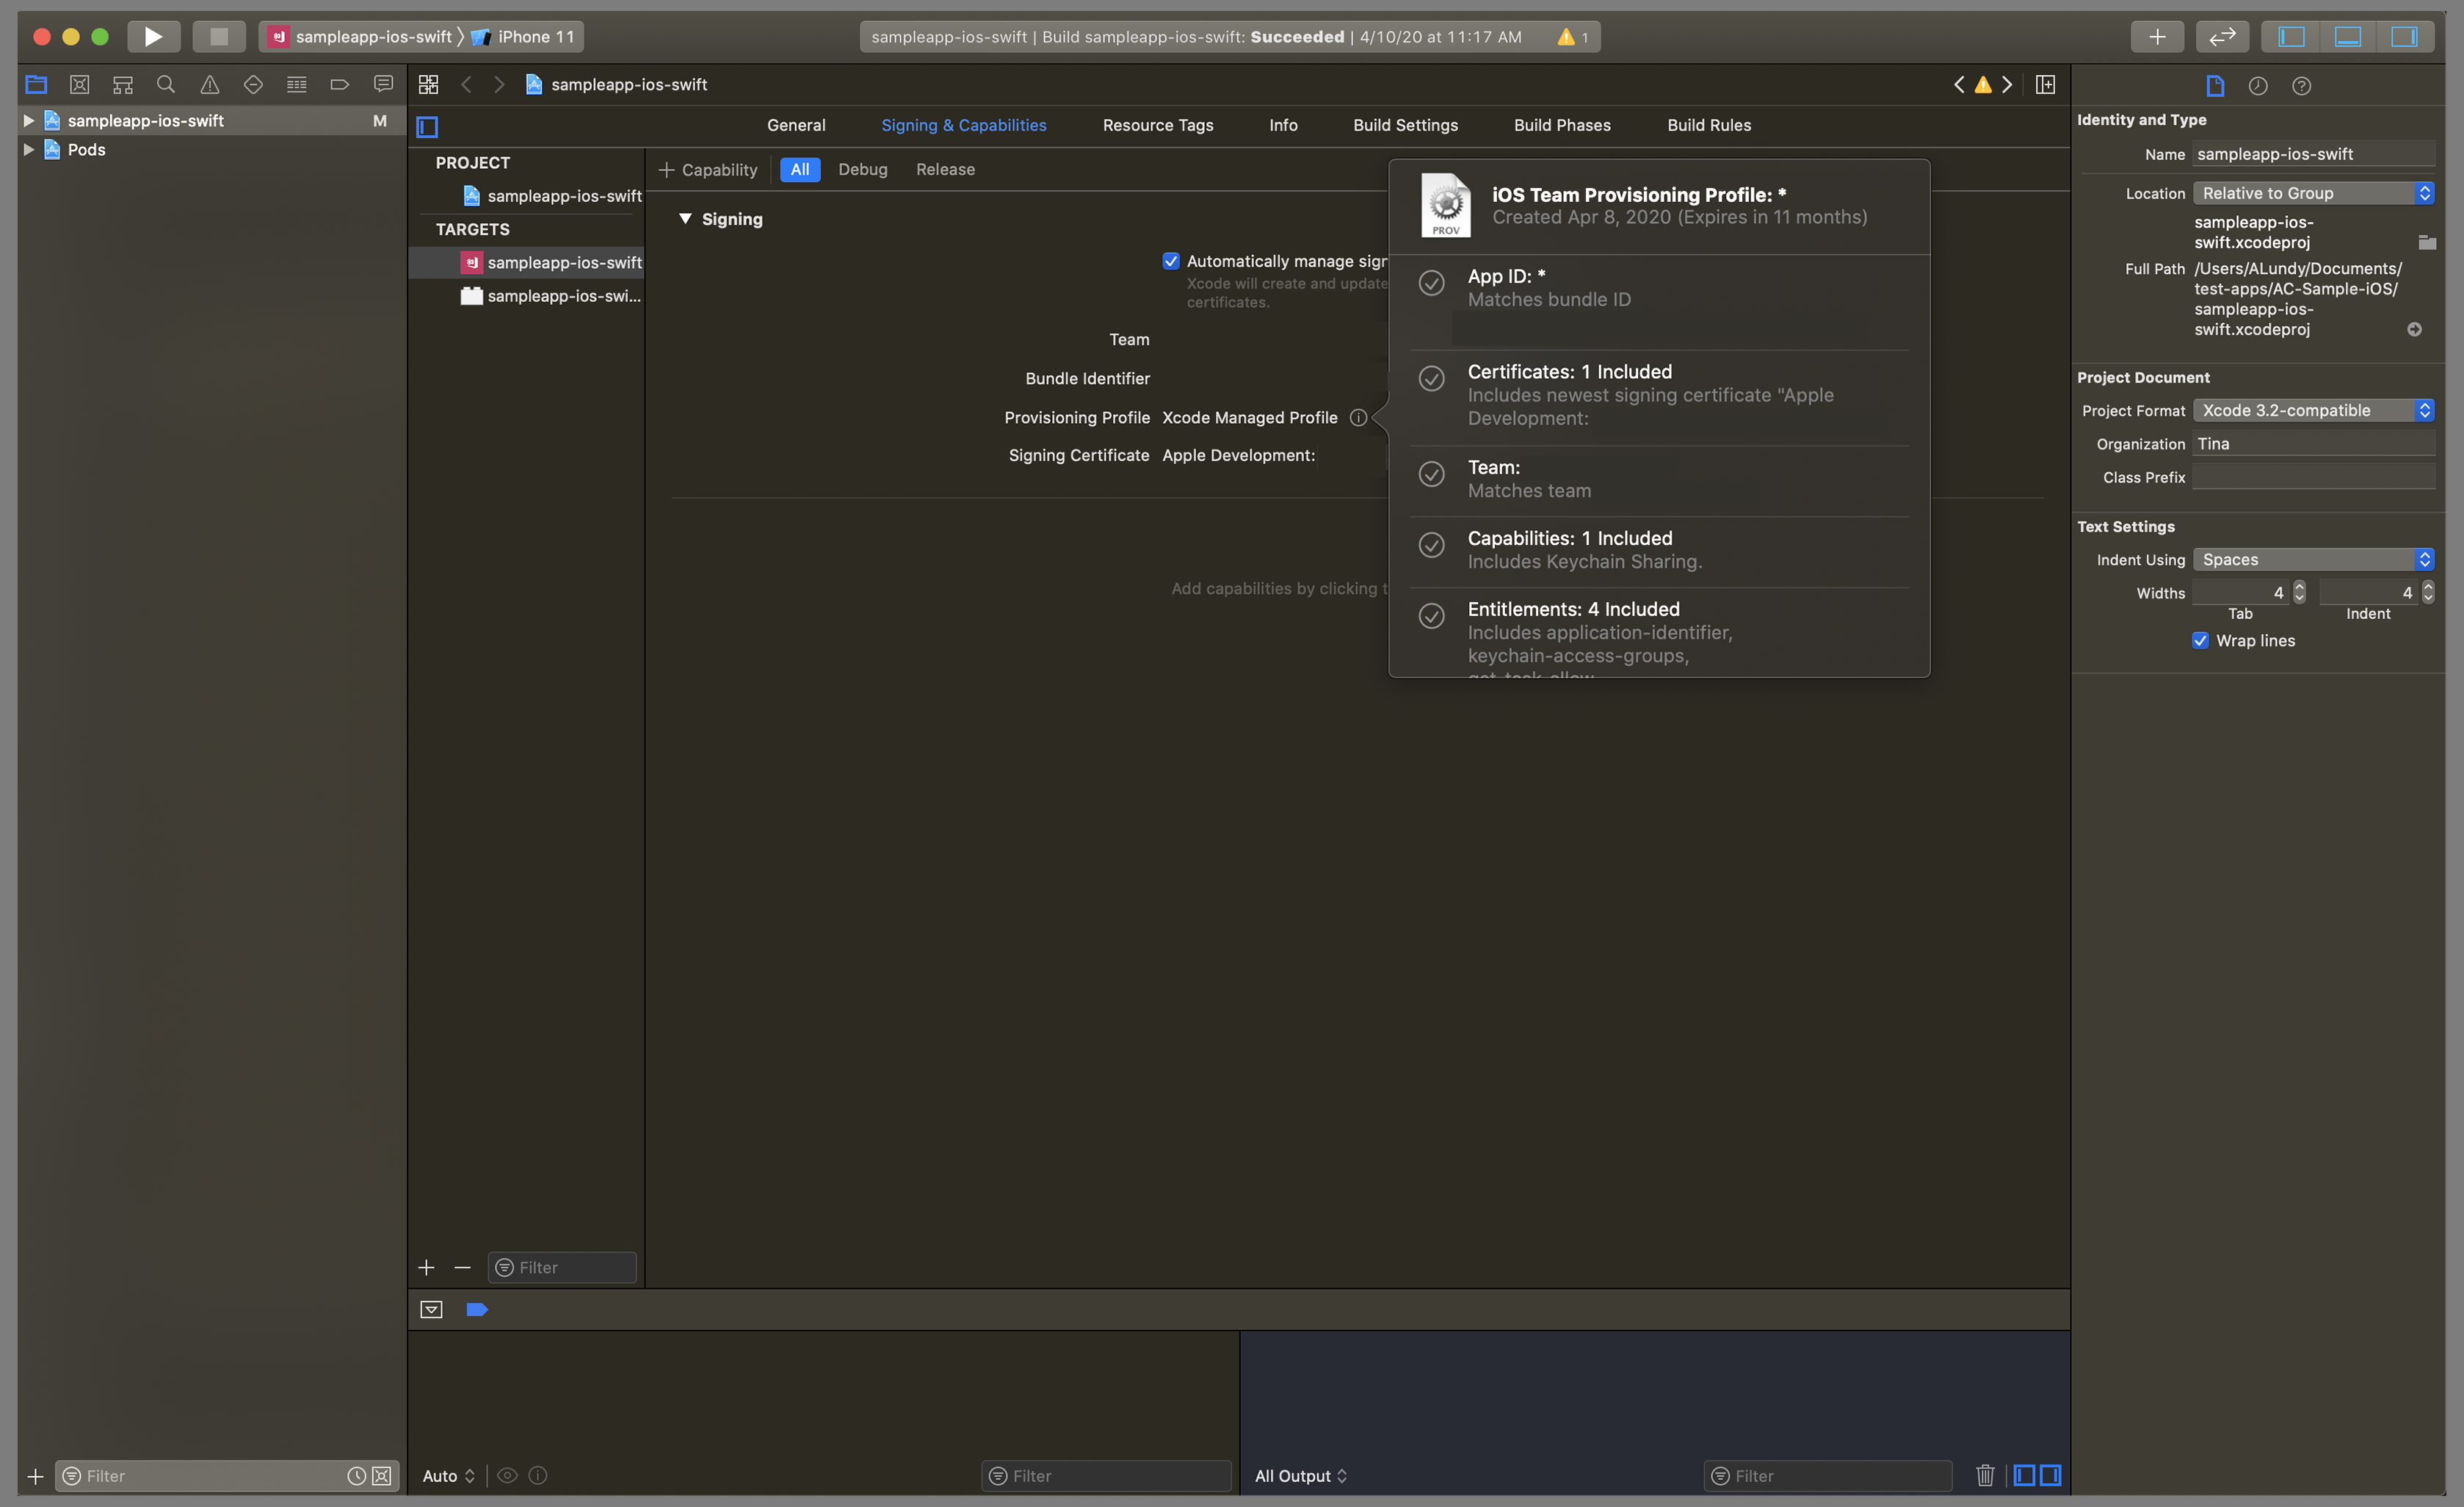Click the code review arrows button
The image size is (2464, 1507).
[2222, 37]
